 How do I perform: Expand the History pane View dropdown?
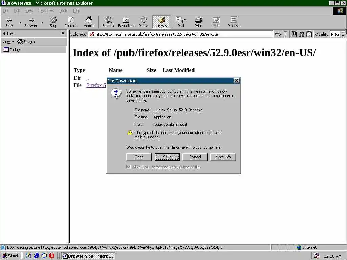pos(8,42)
